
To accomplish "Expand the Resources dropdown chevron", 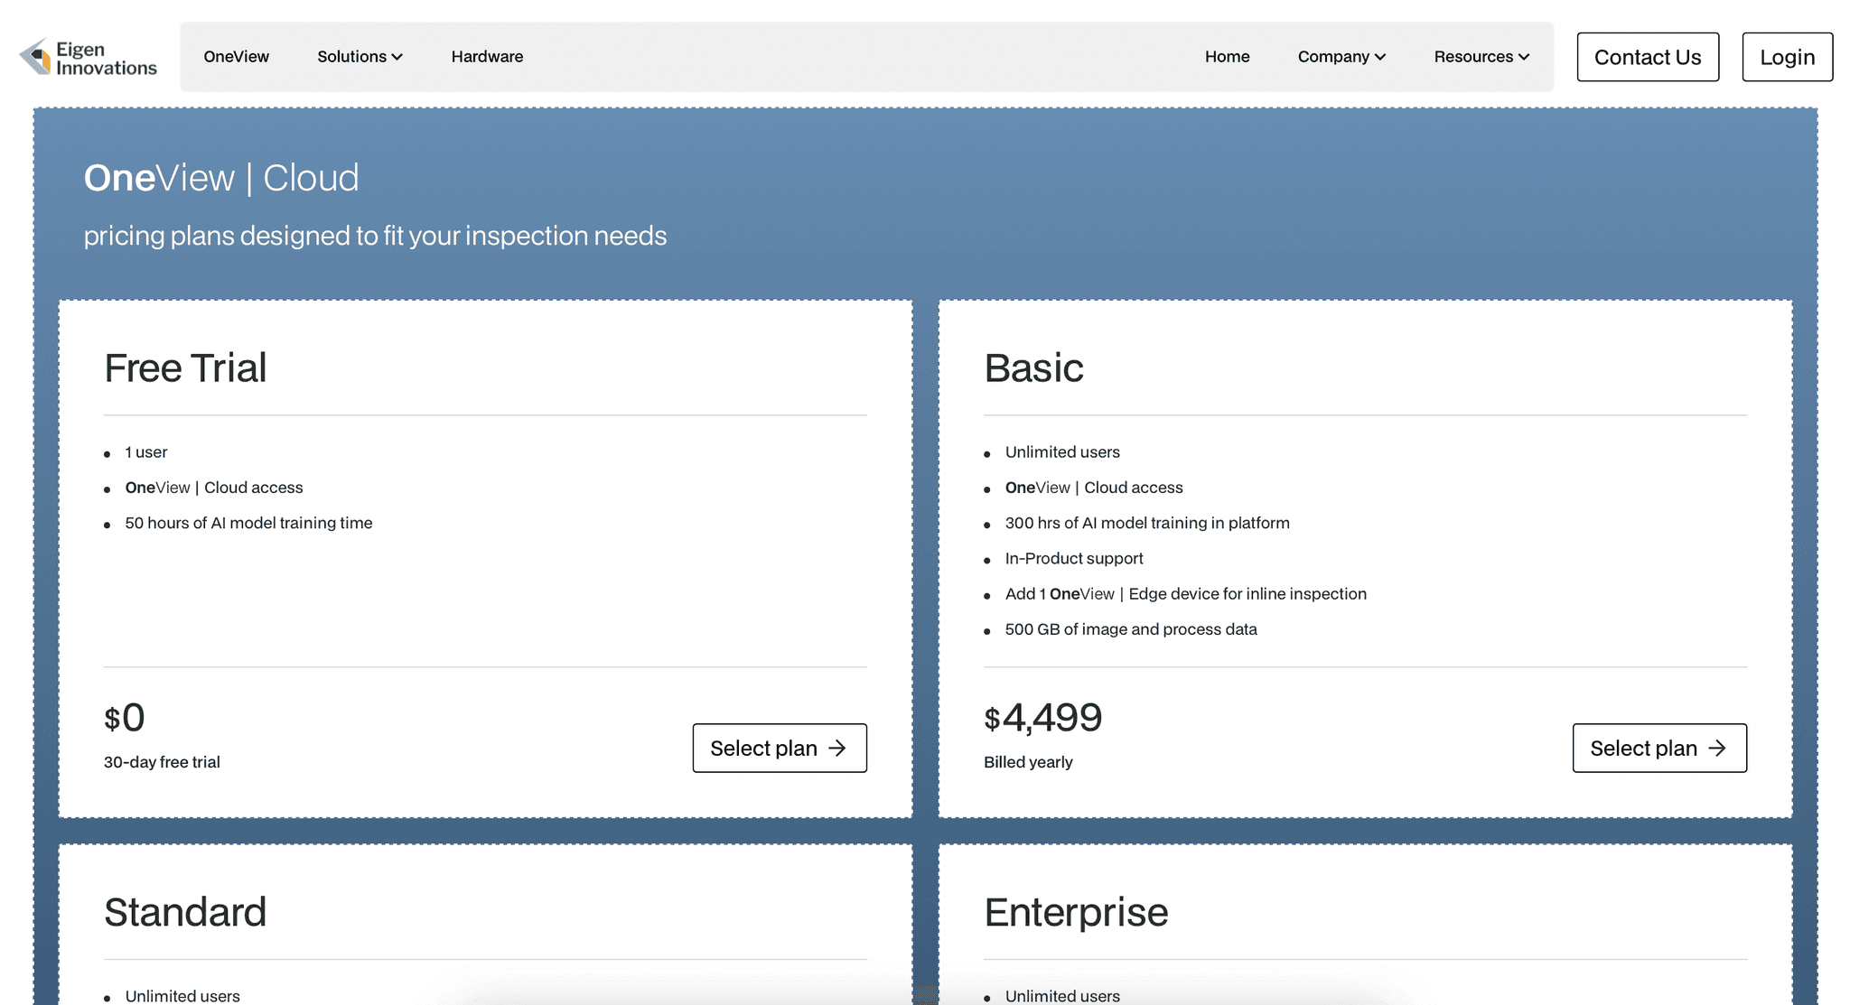I will point(1524,57).
